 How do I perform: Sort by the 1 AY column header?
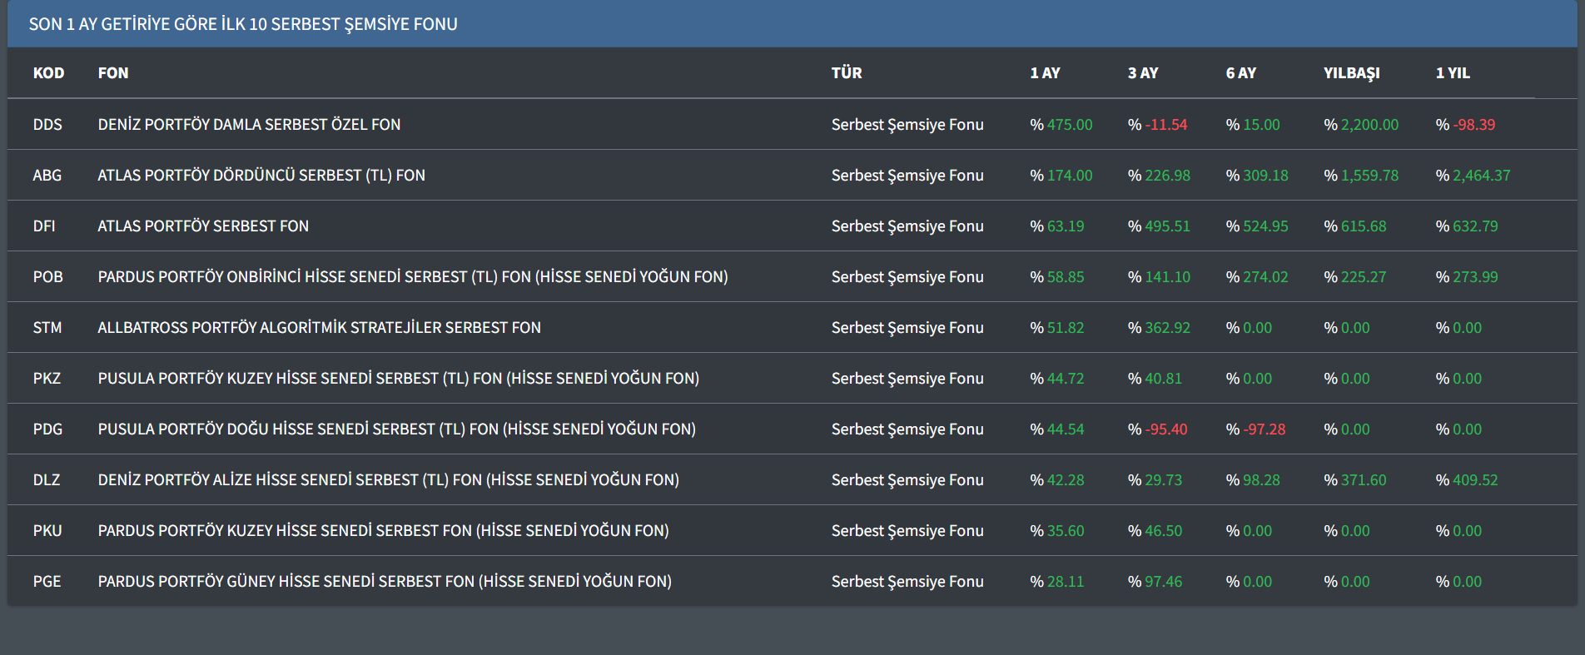click(1045, 73)
